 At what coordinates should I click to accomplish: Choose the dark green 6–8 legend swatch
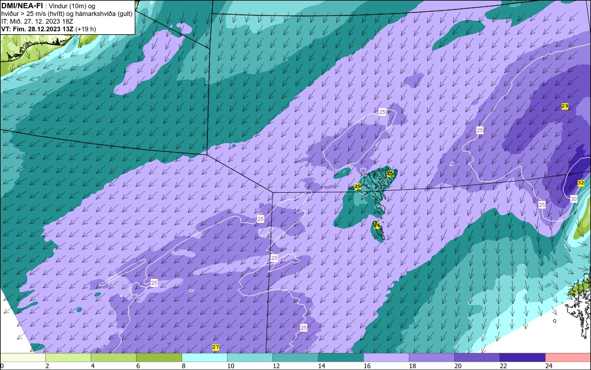(159, 358)
